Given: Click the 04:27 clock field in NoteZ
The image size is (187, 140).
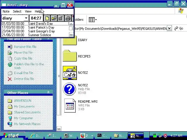Looking at the screenshot, I should 36,18.
